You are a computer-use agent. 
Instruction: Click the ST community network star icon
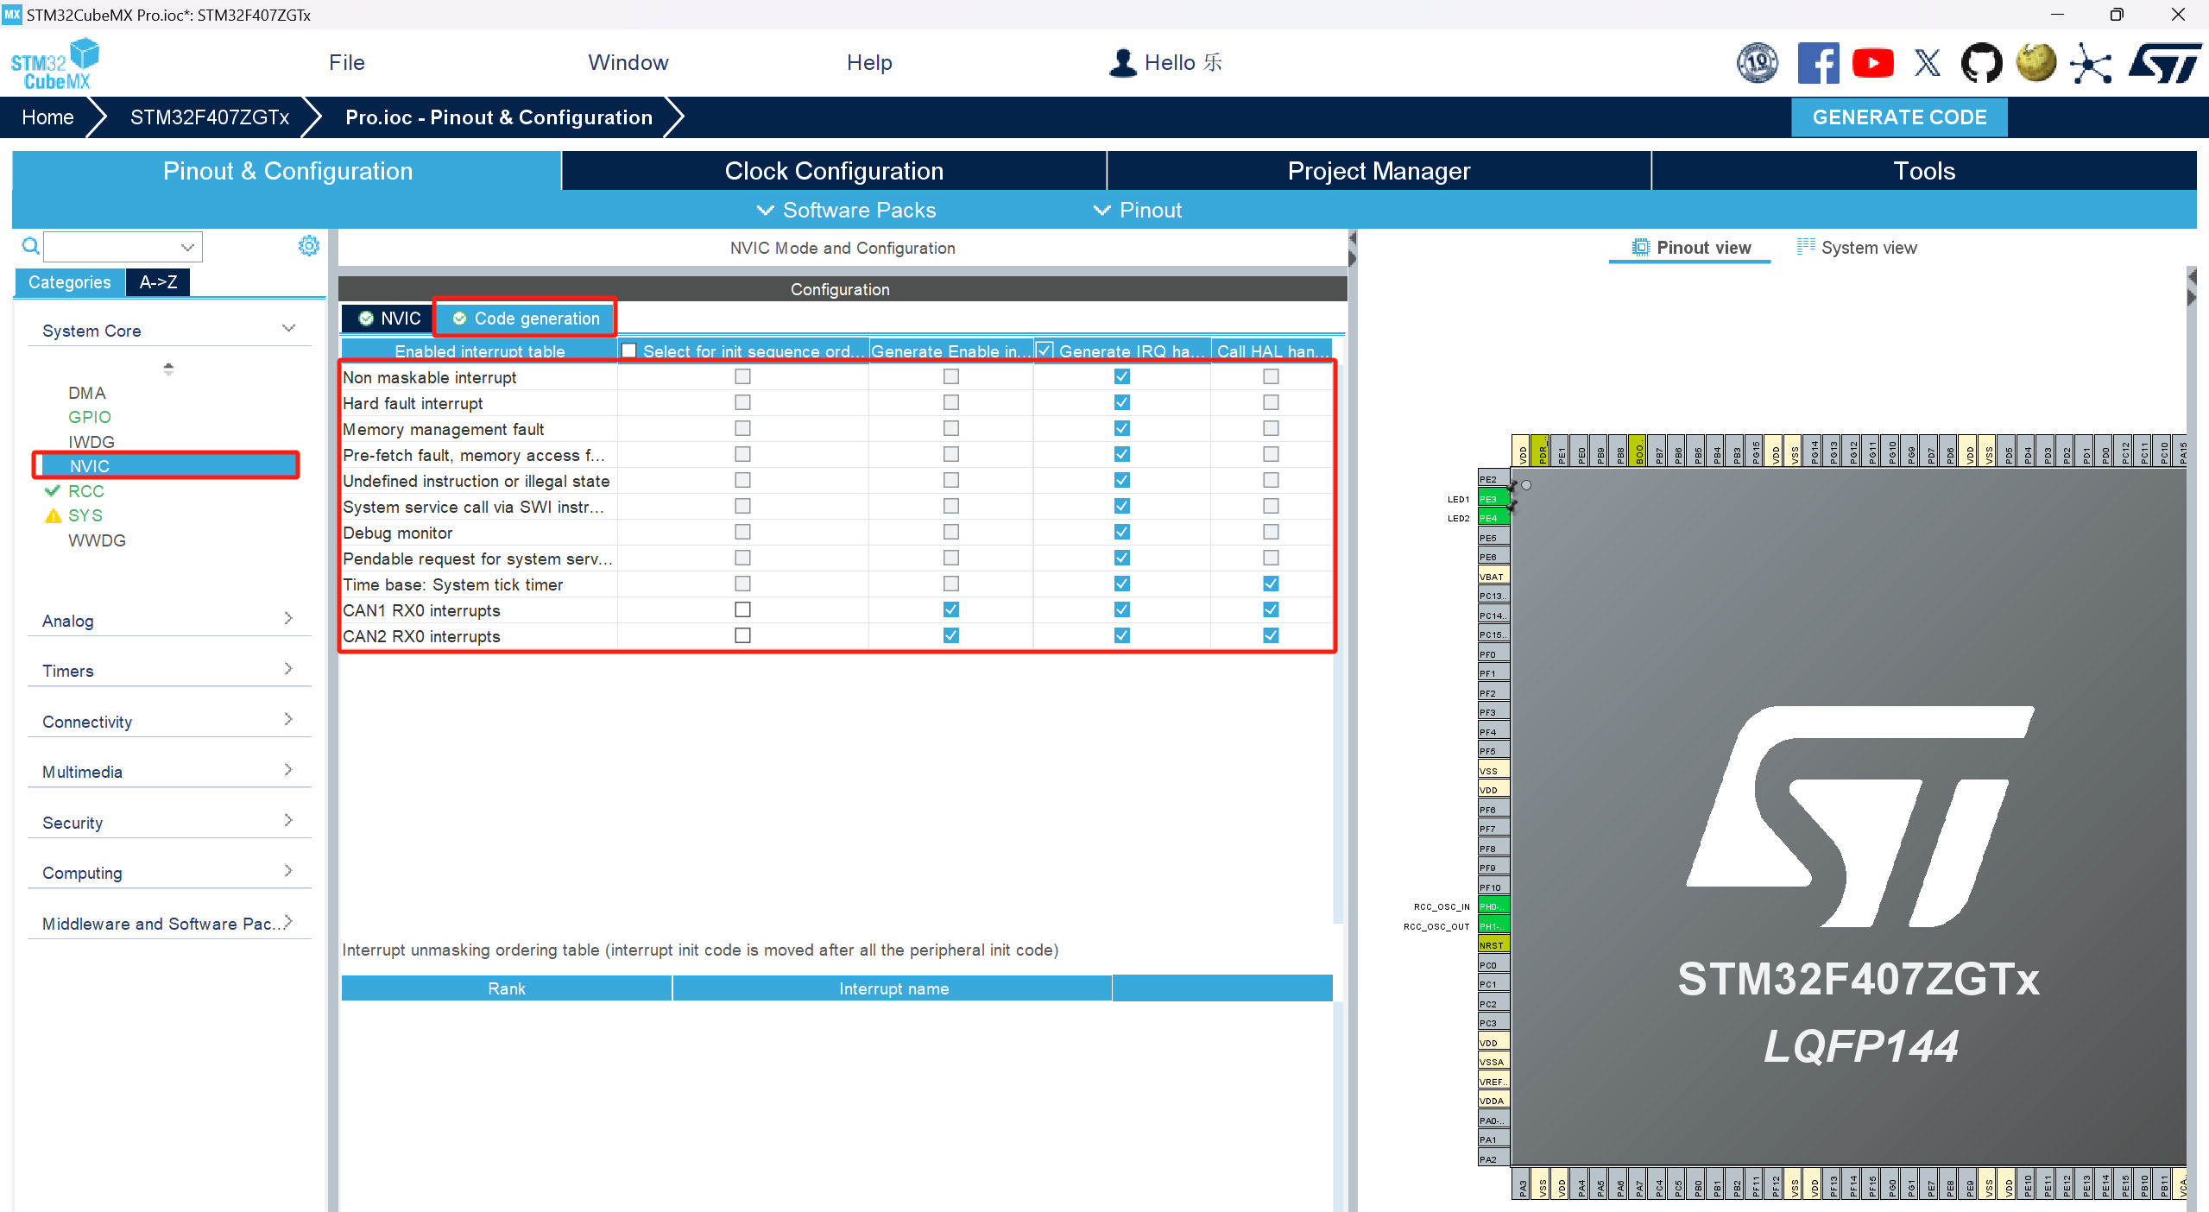2091,63
